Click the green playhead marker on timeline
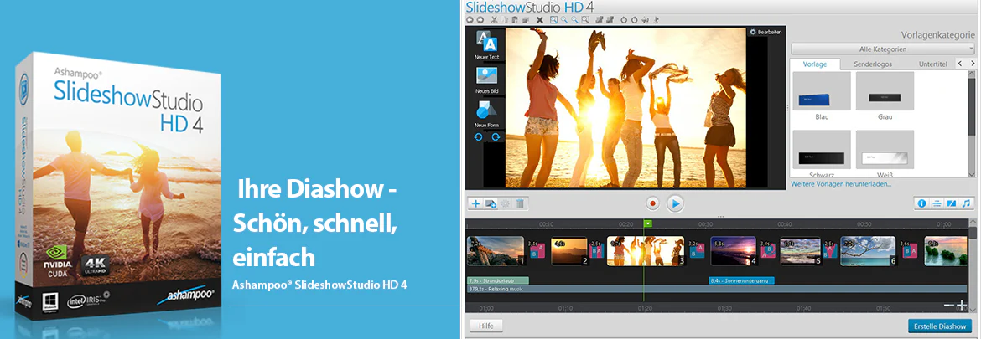981x339 pixels. click(648, 223)
